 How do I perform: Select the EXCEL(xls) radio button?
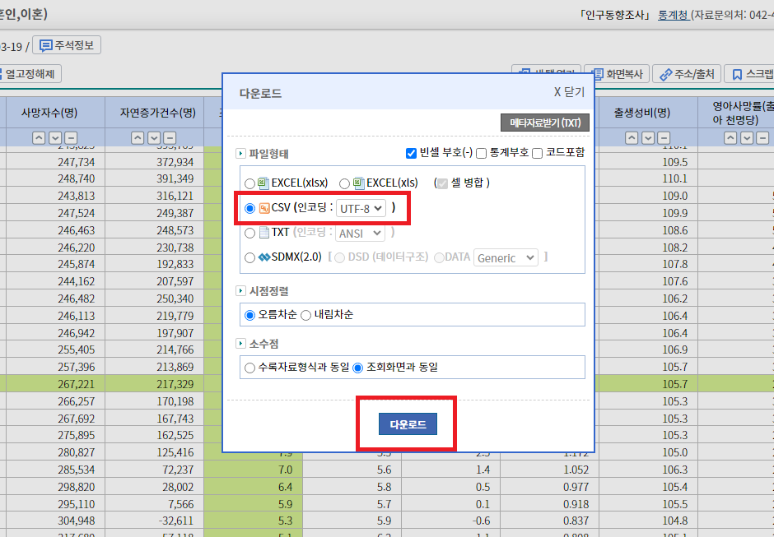click(x=344, y=184)
